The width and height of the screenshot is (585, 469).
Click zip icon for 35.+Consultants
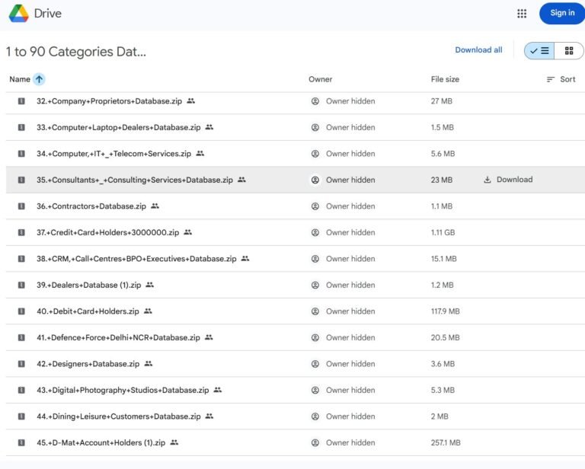(x=21, y=180)
